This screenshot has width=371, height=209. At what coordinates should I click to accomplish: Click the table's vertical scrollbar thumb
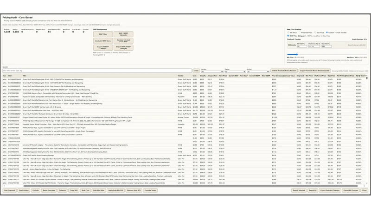367,78
